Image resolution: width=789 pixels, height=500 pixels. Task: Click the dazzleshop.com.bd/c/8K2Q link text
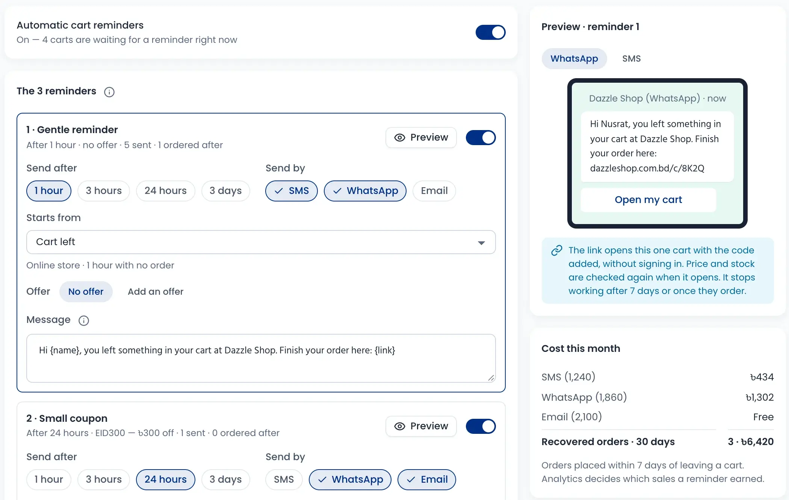point(647,168)
